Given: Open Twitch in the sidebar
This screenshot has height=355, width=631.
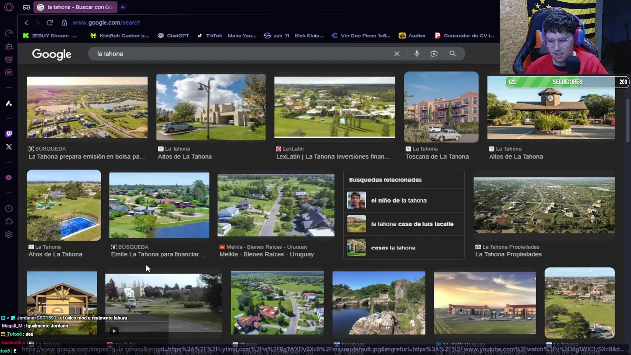Looking at the screenshot, I should [9, 134].
